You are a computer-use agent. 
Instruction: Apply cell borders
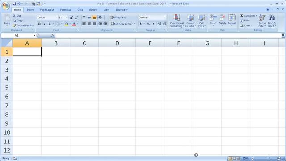[x=58, y=24]
